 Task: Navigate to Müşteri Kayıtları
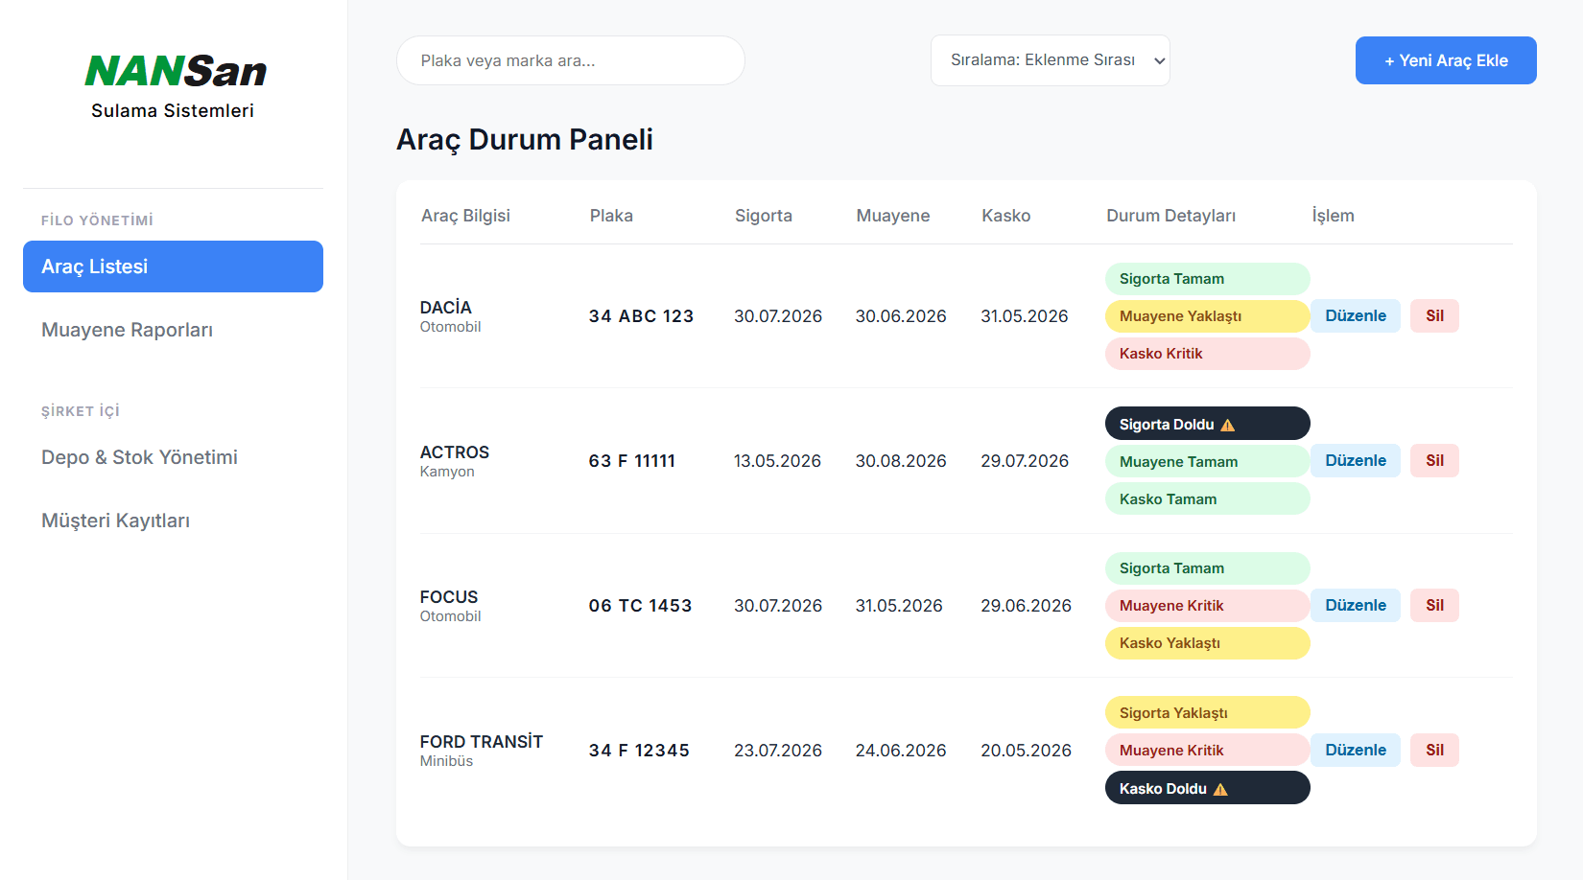173,521
